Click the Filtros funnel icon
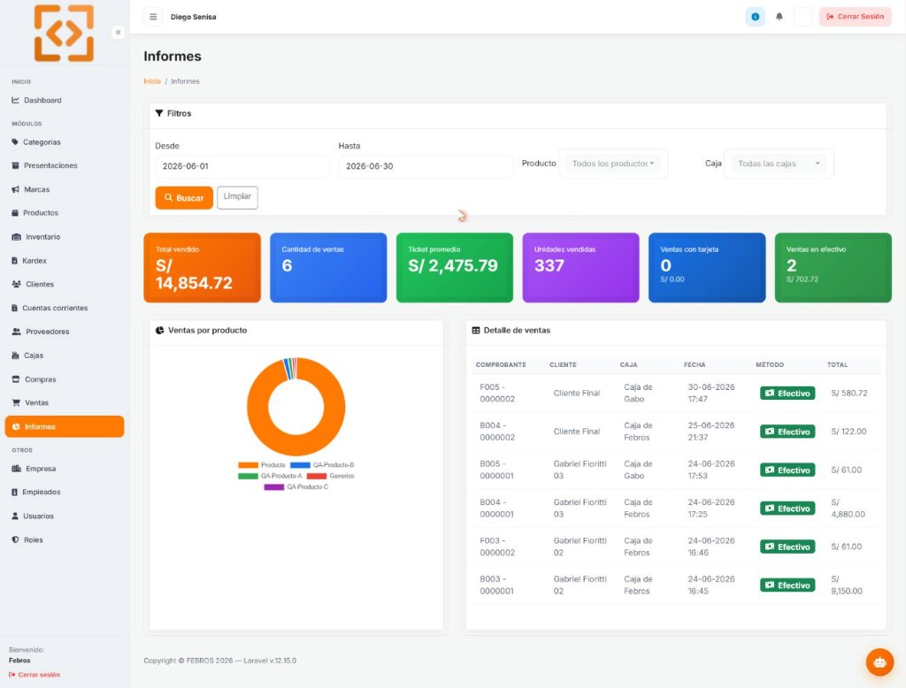Image resolution: width=906 pixels, height=688 pixels. tap(159, 113)
